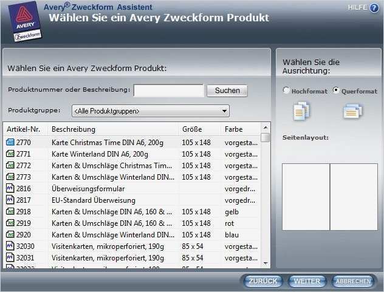Click the 'vorgedr...' cell for 2816
The height and width of the screenshot is (292, 384).
pyautogui.click(x=240, y=189)
